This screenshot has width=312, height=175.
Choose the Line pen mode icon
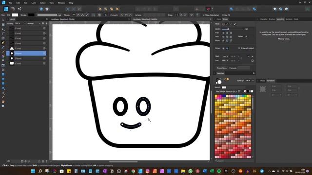click(87, 15)
